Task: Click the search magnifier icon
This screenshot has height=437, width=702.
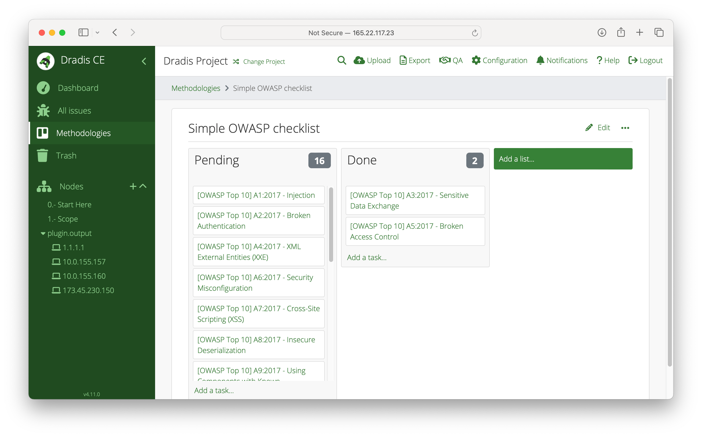Action: tap(342, 60)
